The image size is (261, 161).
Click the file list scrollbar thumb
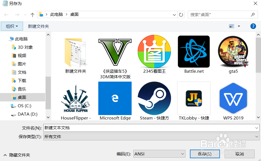tap(258, 55)
